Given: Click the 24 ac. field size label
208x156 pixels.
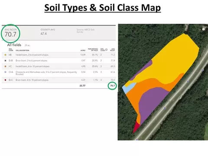Looking at the screenshot, I should (27, 45).
